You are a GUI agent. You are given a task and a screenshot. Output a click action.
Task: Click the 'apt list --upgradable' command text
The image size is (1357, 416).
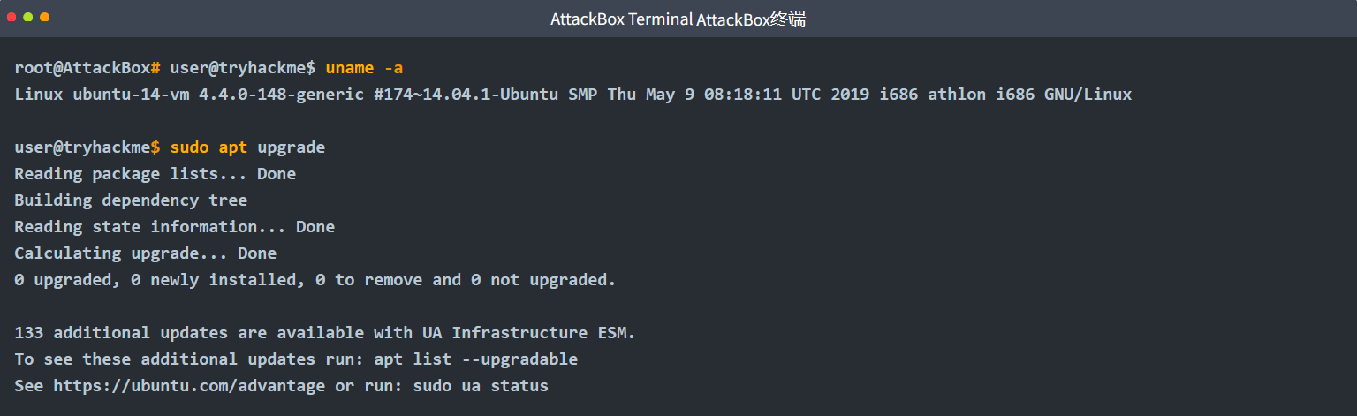click(x=475, y=359)
